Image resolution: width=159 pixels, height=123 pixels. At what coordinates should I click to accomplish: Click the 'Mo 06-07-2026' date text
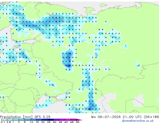(x=106, y=117)
